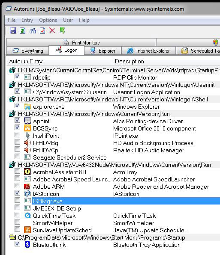Click the Refresh toolbar icon

click(22, 30)
